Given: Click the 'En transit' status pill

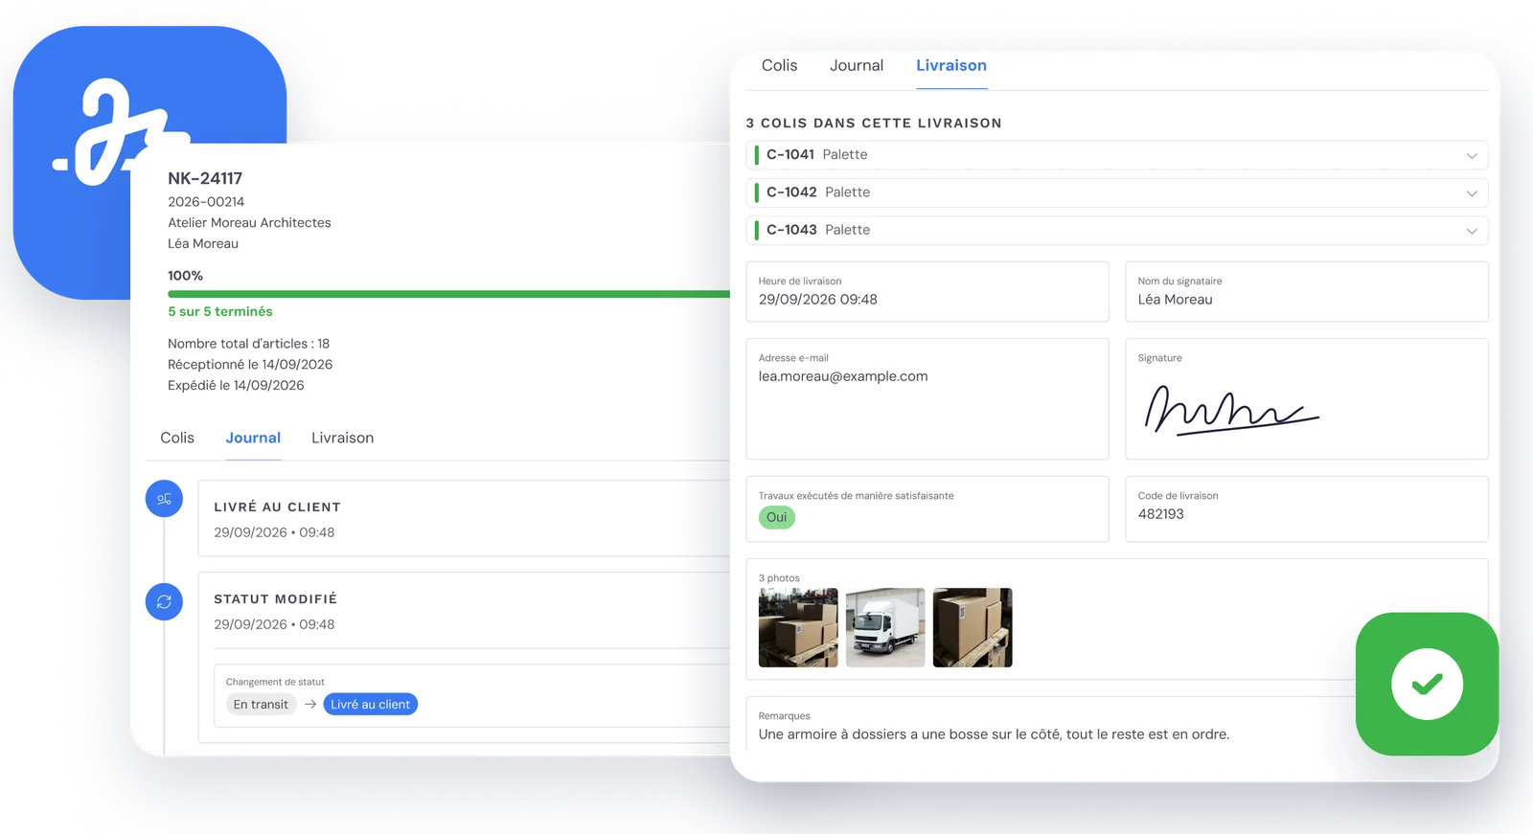Looking at the screenshot, I should (261, 705).
